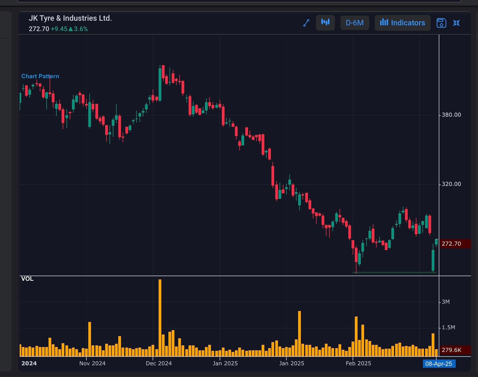Change the candlestick chart type
The height and width of the screenshot is (377, 478).
click(325, 23)
